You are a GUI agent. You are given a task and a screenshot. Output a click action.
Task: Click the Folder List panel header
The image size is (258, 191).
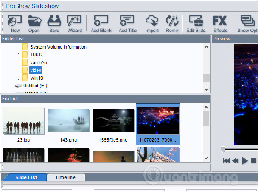tap(105, 39)
